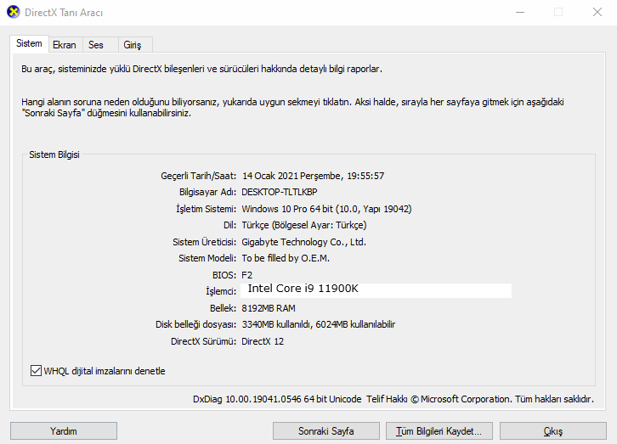Save all info with Tüm Bilgileri Kaydet
Image resolution: width=617 pixels, height=444 pixels.
pyautogui.click(x=439, y=431)
